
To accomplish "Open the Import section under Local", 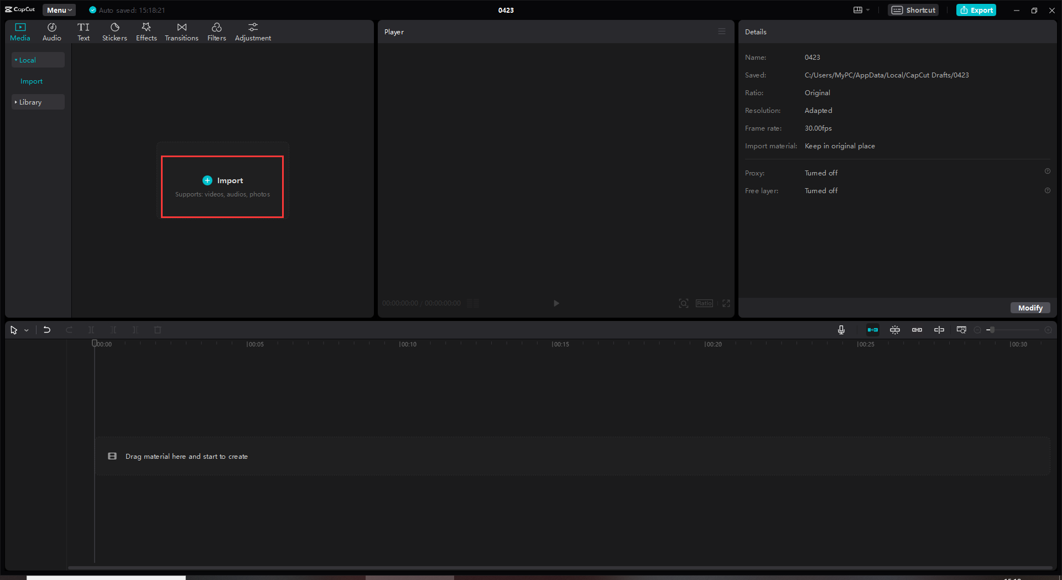I will 31,81.
